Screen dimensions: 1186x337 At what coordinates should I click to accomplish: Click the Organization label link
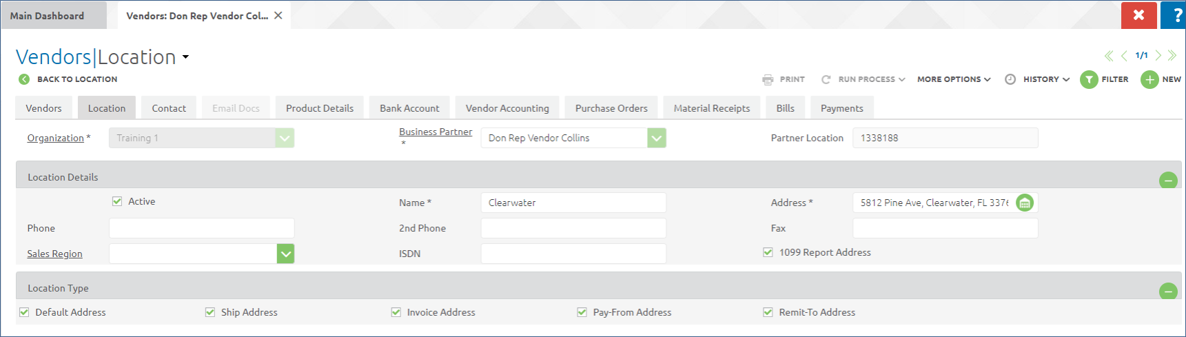[x=55, y=138]
